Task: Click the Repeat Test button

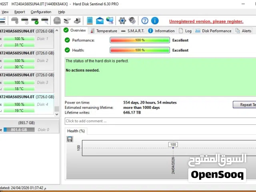Action: [x=244, y=105]
